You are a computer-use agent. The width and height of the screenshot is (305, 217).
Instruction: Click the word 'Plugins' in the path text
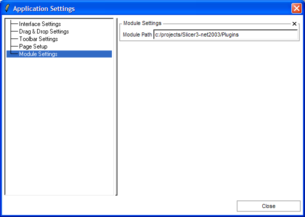(229, 35)
